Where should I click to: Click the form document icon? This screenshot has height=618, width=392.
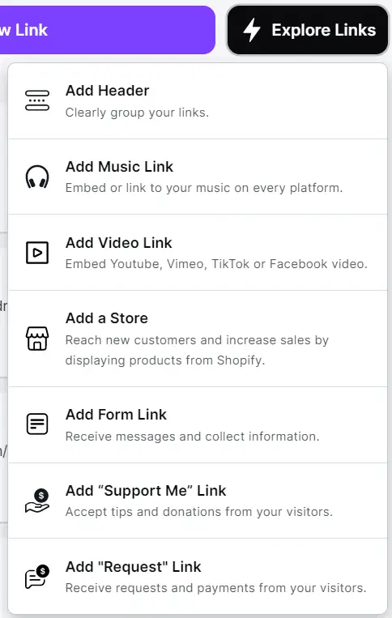pyautogui.click(x=37, y=424)
